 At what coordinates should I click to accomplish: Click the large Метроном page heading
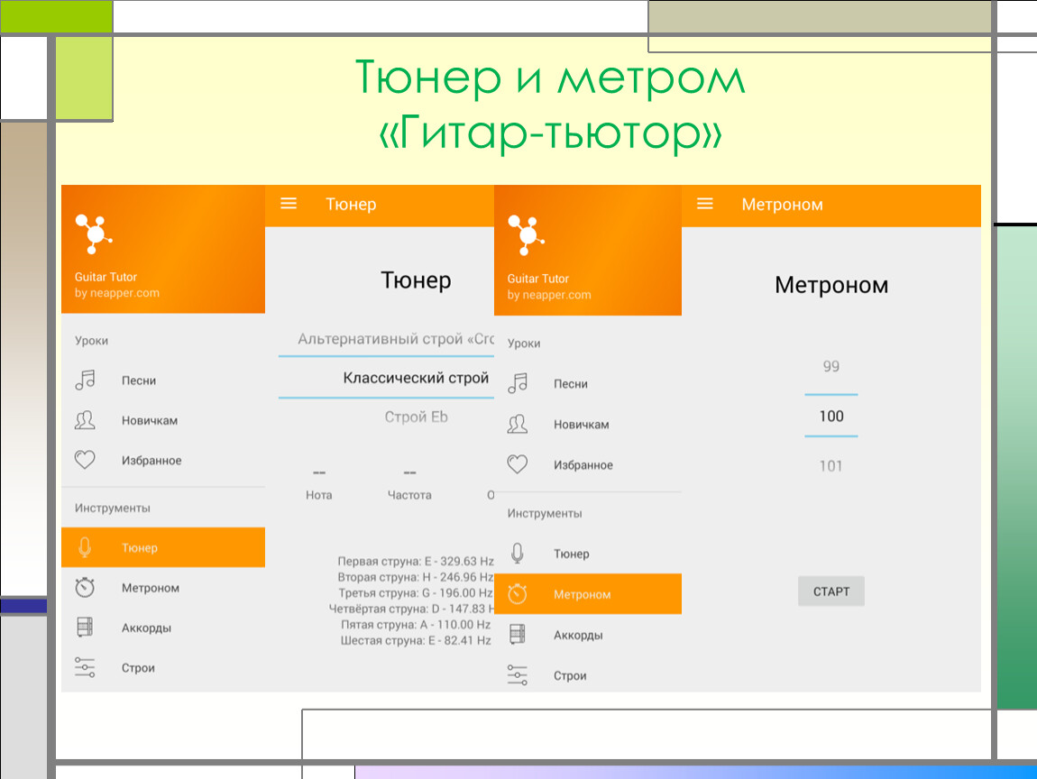coord(831,284)
